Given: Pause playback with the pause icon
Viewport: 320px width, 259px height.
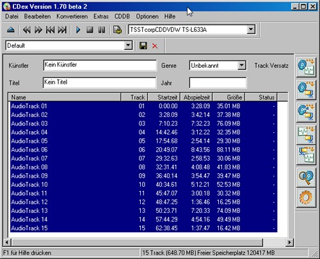Looking at the screenshot, I should 102,30.
